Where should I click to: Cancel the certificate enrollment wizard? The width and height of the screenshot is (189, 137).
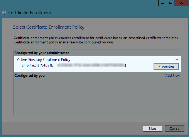175,129
